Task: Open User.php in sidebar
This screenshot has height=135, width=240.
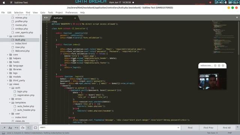Action: click(20, 47)
